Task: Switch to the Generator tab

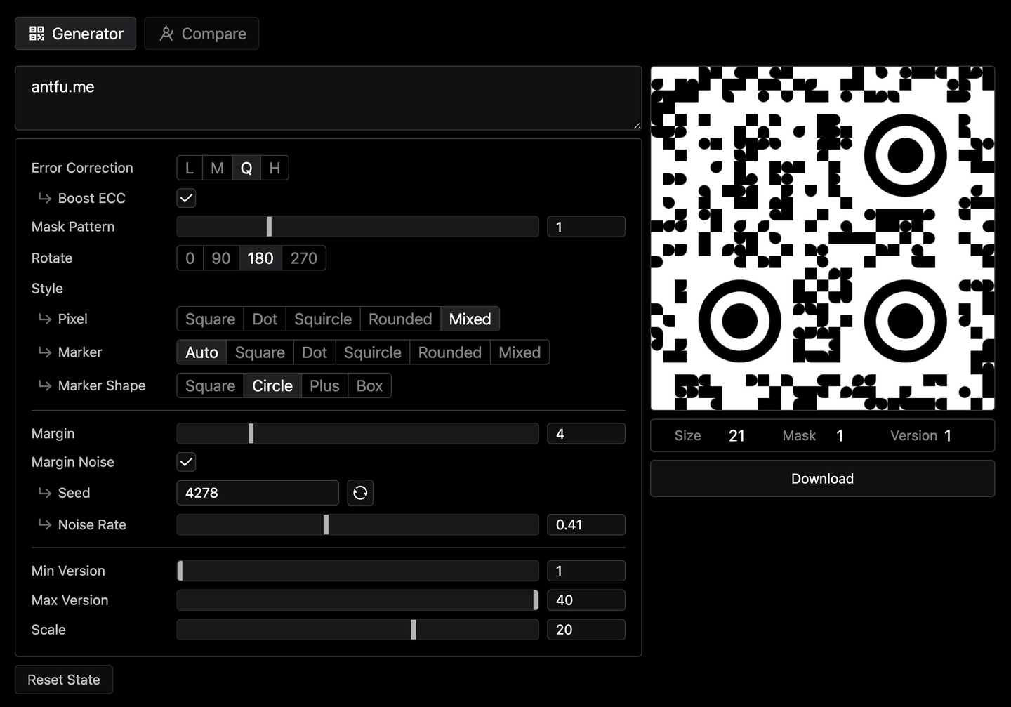Action: [x=75, y=33]
